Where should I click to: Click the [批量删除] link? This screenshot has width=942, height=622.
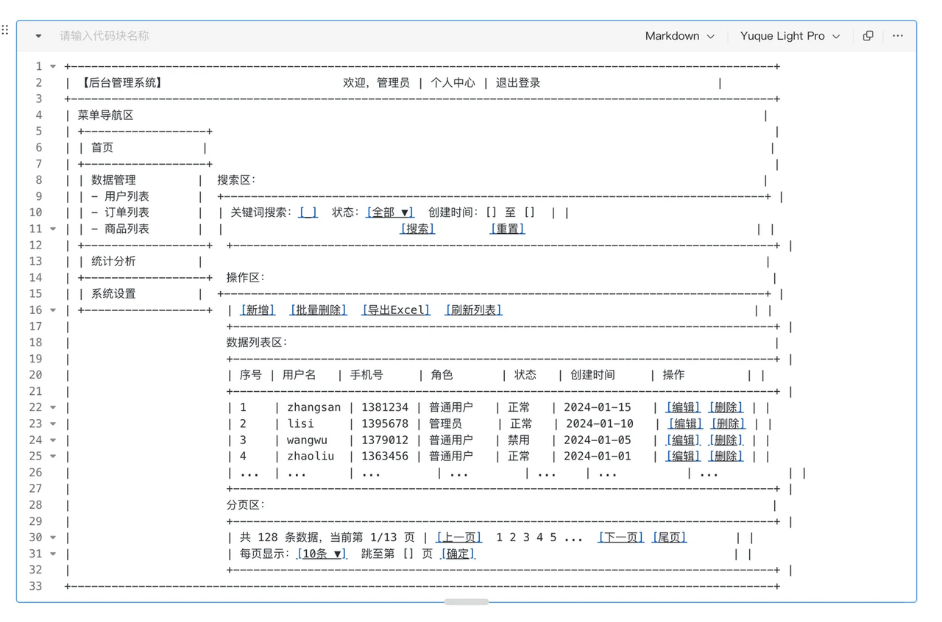[319, 310]
